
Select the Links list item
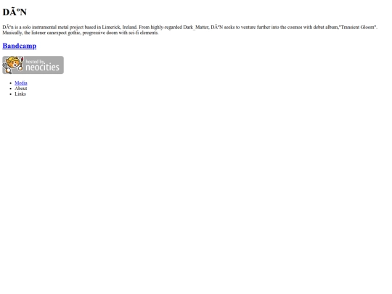(x=20, y=94)
